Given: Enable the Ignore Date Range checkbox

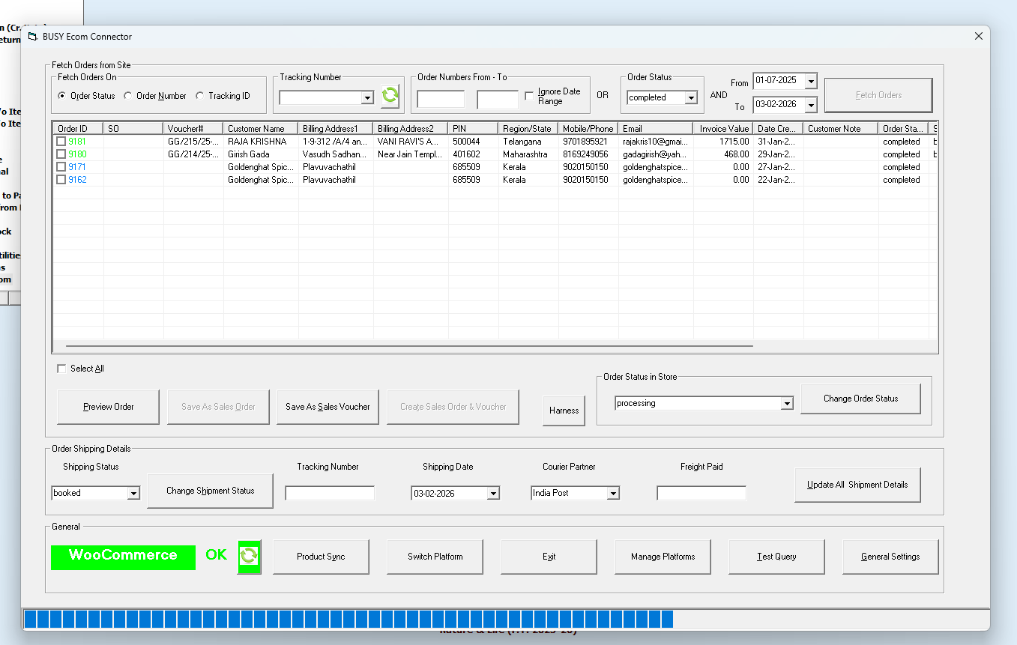Looking at the screenshot, I should coord(529,96).
